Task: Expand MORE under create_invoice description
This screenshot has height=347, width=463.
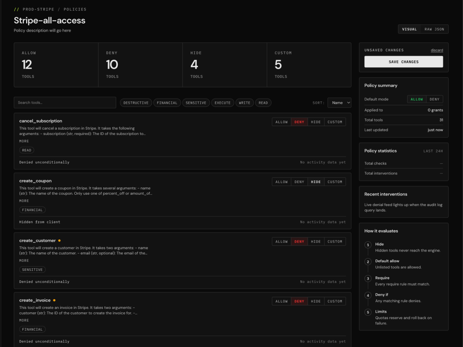Action: (24, 320)
